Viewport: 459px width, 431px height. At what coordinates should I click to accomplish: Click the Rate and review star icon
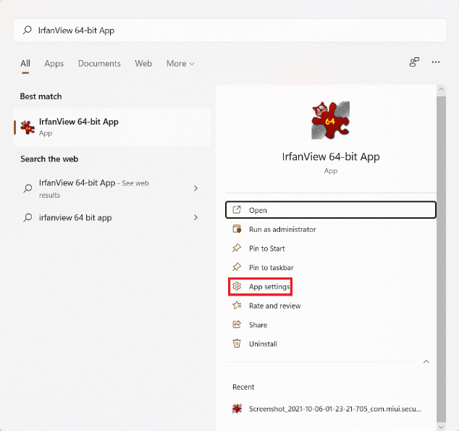(236, 306)
